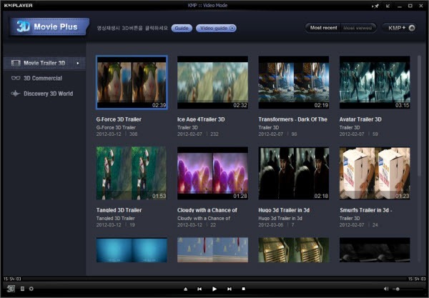Image resolution: width=429 pixels, height=298 pixels.
Task: Toggle the 3D mode button bottom-left
Action: click(x=10, y=289)
